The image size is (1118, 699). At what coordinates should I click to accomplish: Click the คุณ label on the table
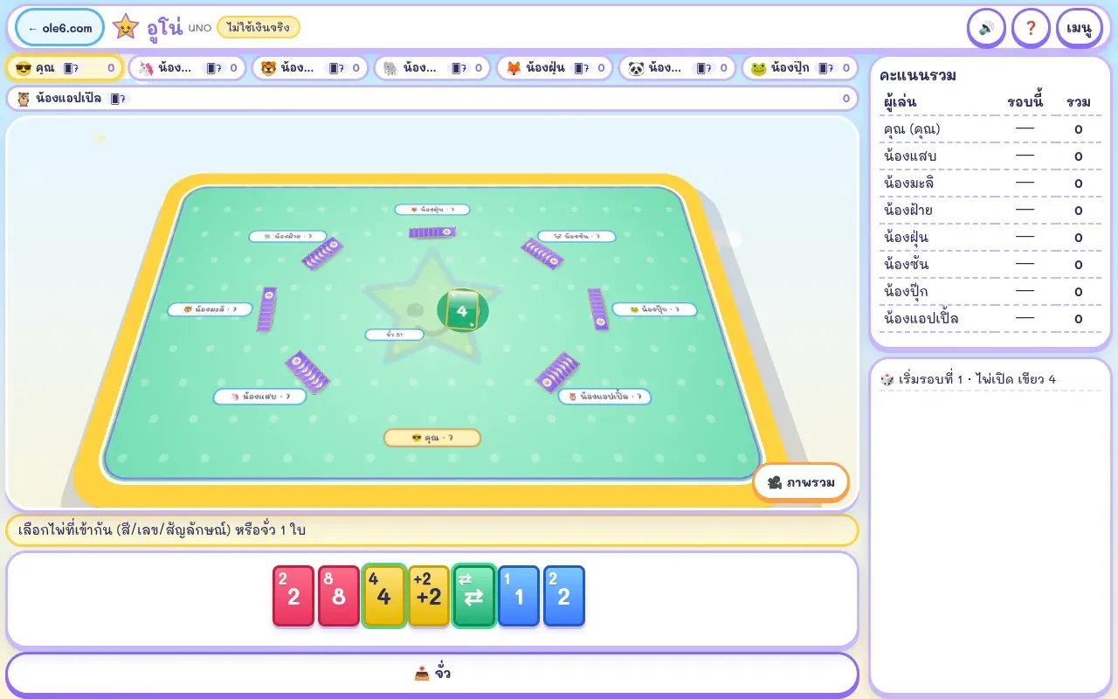(432, 438)
